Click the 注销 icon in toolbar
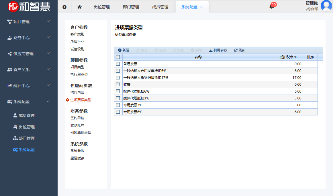 click(x=156, y=50)
